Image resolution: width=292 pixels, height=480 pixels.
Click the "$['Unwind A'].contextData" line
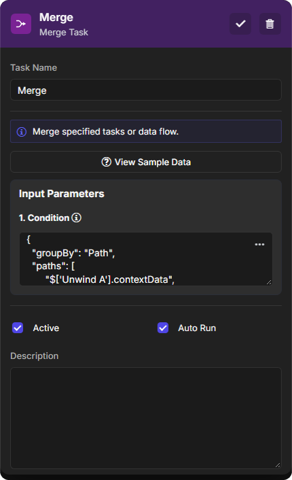[110, 279]
